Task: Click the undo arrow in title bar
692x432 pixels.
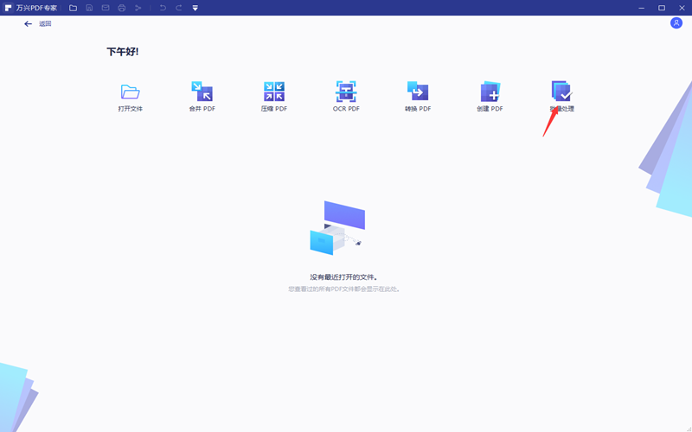Action: [162, 8]
